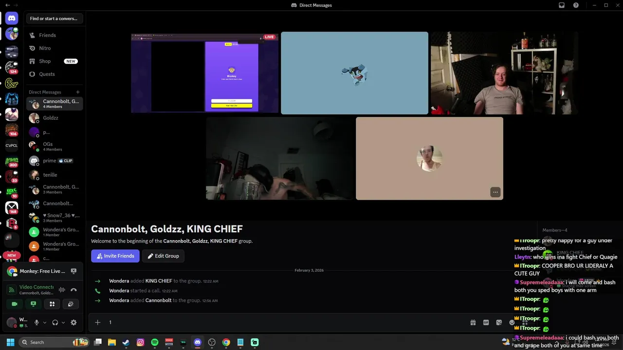Viewport: 623px width, 350px height.
Task: Open the OGs group chat
Action: tap(55, 146)
